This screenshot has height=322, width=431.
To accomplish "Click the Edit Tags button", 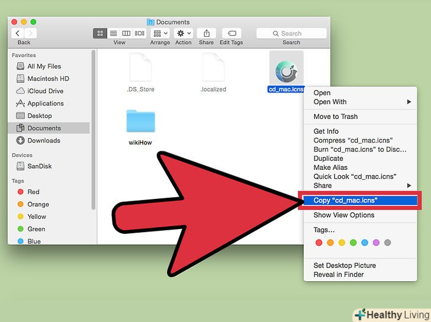I will (x=231, y=34).
